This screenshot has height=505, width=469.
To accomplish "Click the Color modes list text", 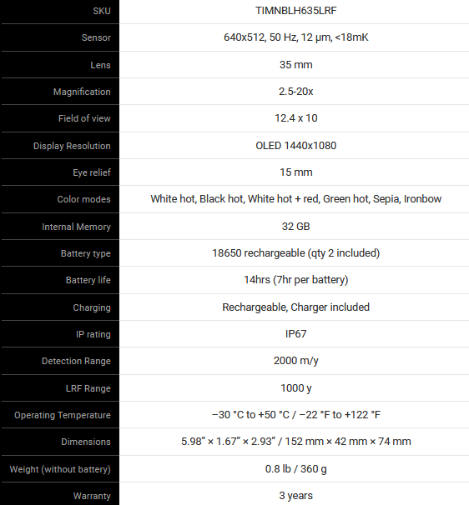I will click(x=295, y=199).
